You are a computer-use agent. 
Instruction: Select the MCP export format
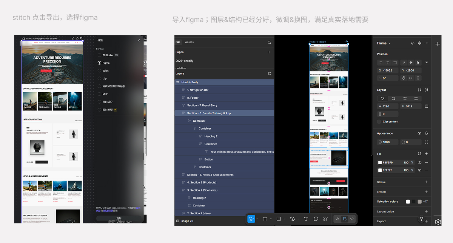pos(99,94)
